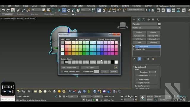Click the cone primitive icon in bottom toolbar
190x107 pixels.
[x=54, y=91]
